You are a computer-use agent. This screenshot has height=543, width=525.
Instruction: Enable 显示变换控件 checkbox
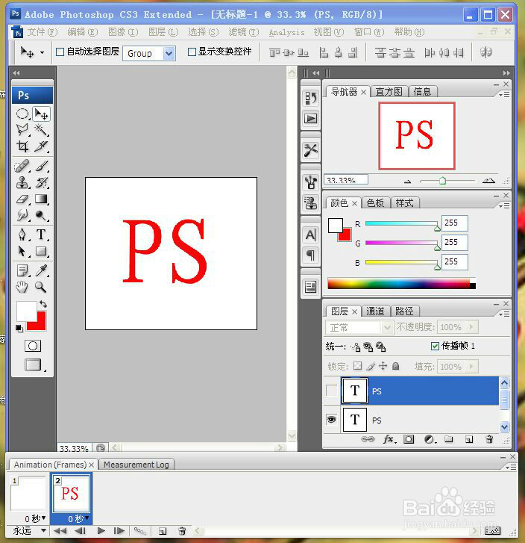[x=192, y=52]
